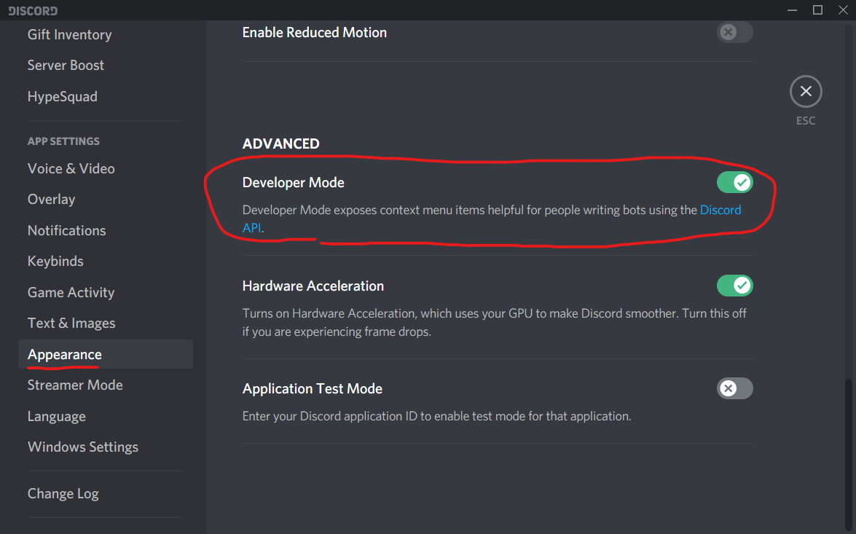This screenshot has width=856, height=534.
Task: Click the APP SETTINGS sidebar header
Action: [x=63, y=141]
